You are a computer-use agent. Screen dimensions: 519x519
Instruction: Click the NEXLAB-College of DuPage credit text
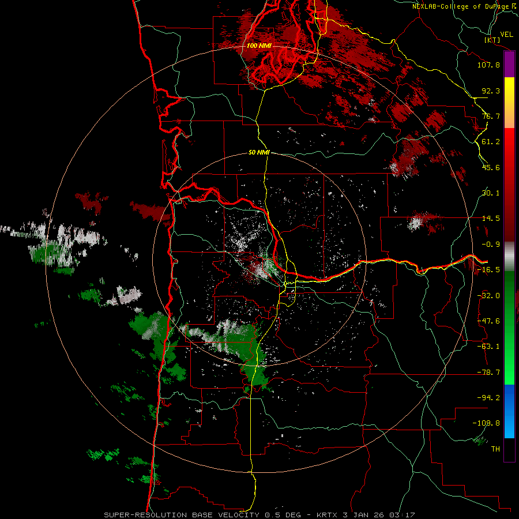464,6
